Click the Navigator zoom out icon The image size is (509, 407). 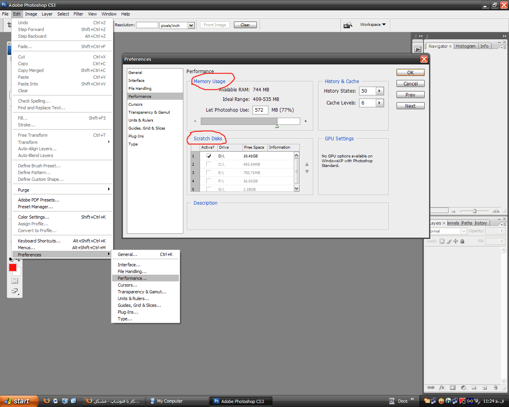453,211
